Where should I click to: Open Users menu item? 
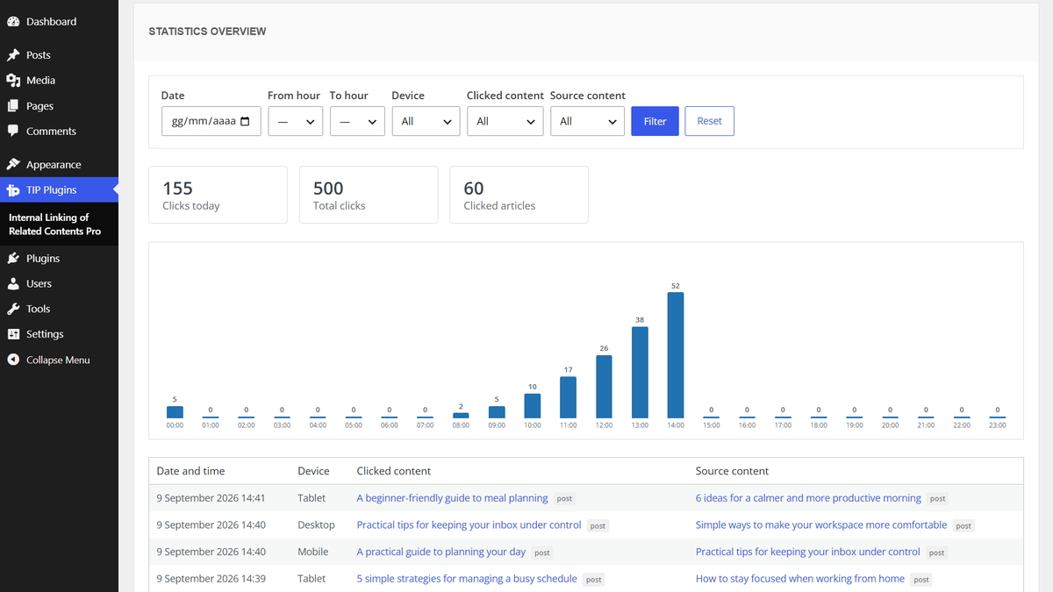(59, 283)
